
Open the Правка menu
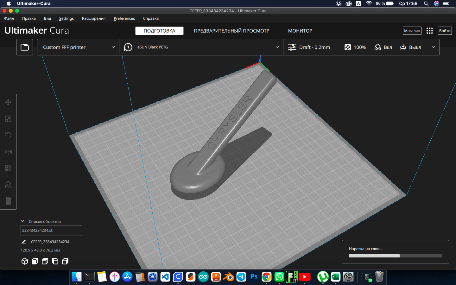(29, 18)
